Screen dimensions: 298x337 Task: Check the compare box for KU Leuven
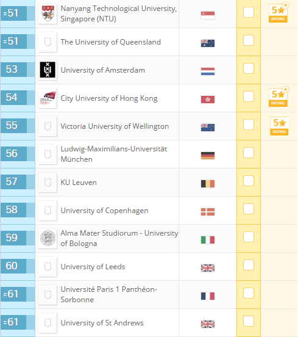tap(249, 181)
